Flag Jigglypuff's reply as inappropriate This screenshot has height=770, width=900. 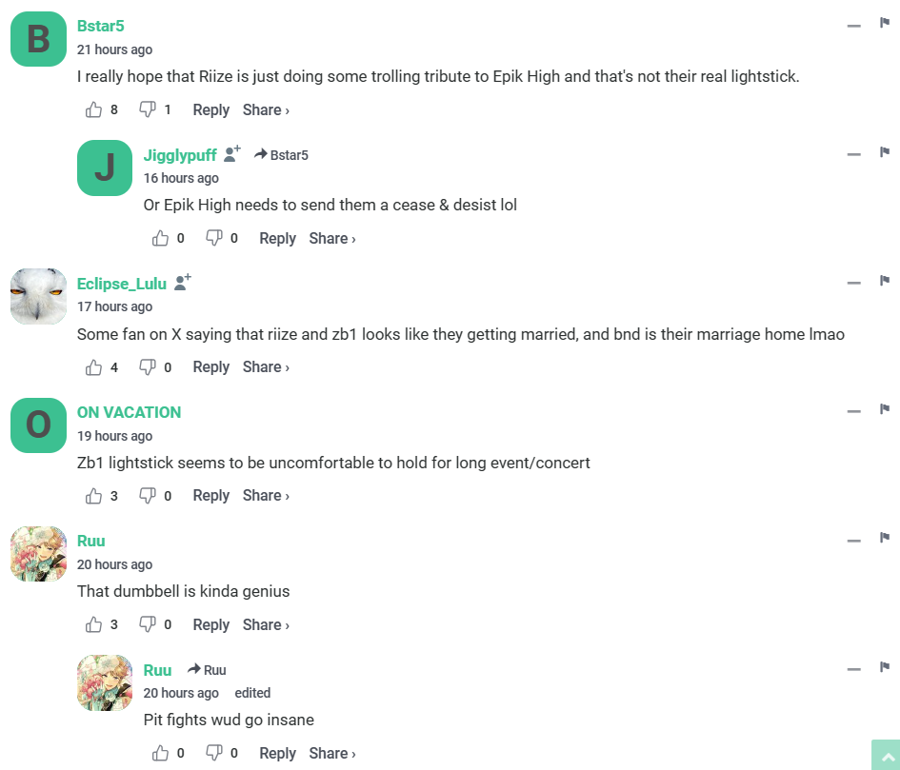[884, 153]
